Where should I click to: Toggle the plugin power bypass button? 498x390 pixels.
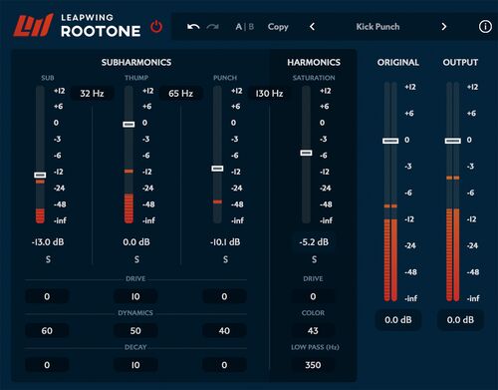(x=156, y=27)
